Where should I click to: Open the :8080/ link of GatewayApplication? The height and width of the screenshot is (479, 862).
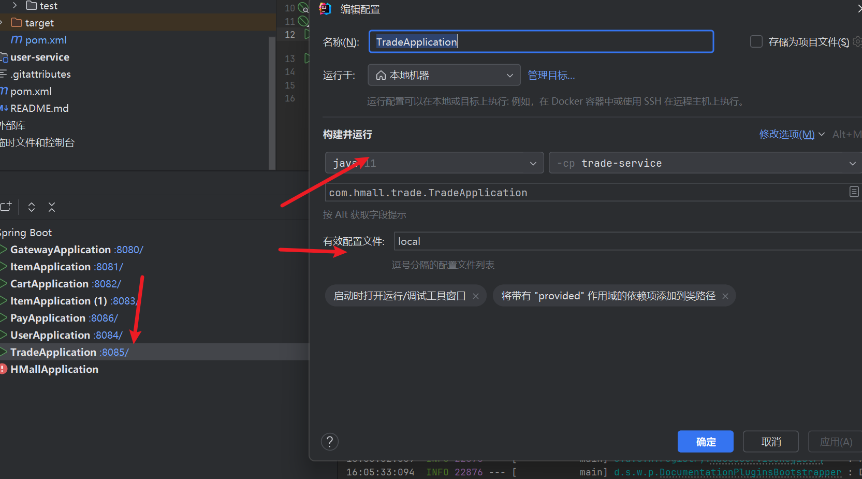[128, 250]
